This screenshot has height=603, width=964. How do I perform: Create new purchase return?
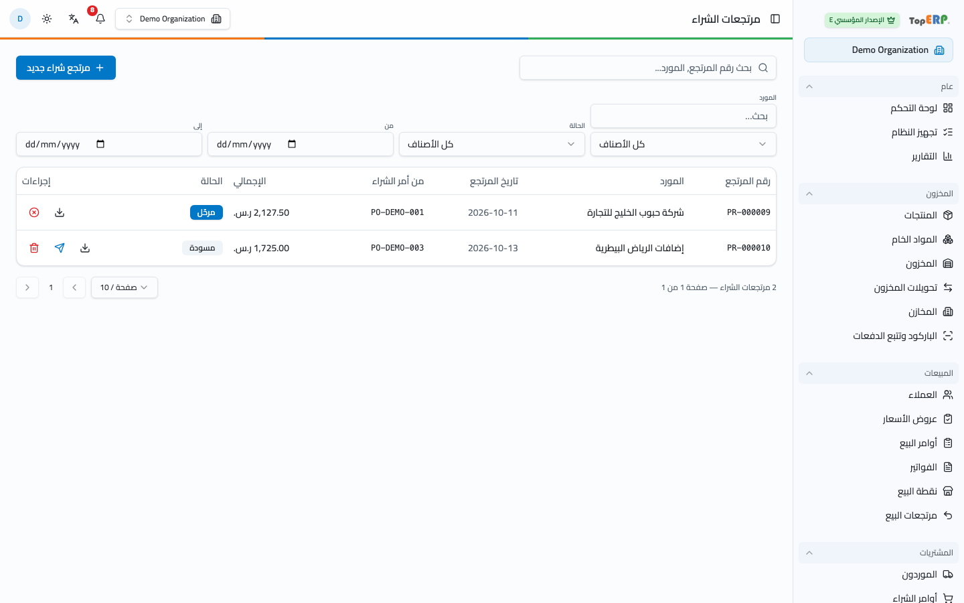pyautogui.click(x=66, y=68)
